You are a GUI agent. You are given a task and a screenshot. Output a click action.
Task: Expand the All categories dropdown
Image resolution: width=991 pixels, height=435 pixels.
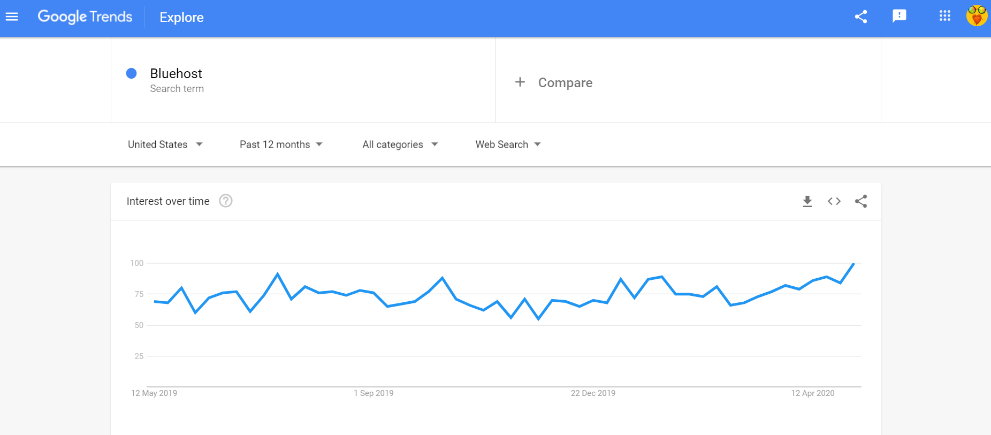[x=400, y=144]
